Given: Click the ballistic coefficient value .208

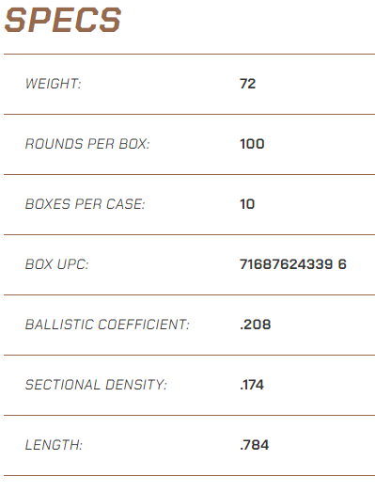Looking at the screenshot, I should pyautogui.click(x=256, y=325).
